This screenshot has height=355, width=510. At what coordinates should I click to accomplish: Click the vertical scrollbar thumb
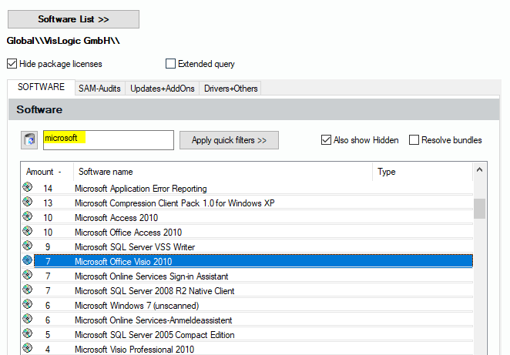point(479,209)
